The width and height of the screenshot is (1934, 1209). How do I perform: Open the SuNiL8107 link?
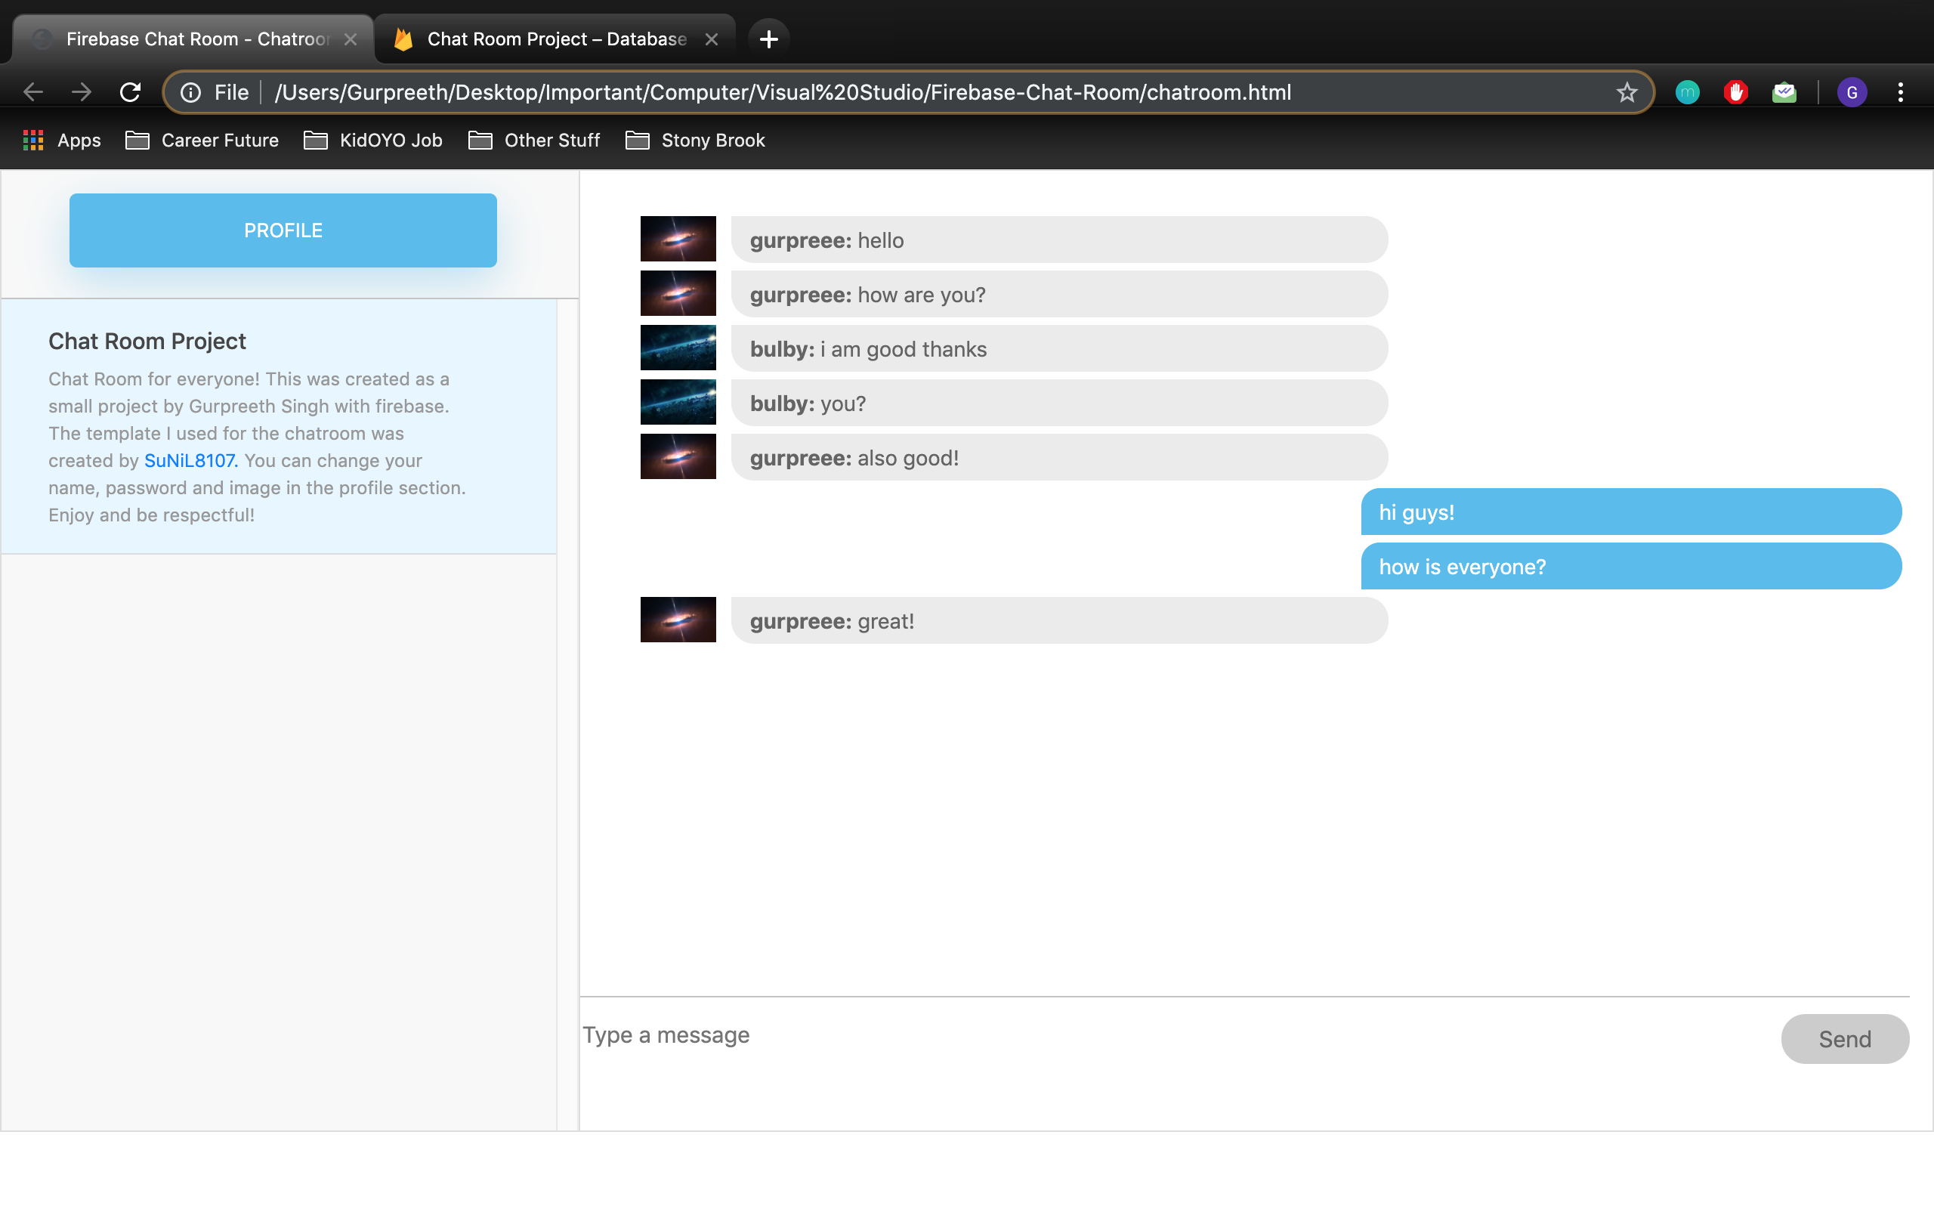pos(190,461)
